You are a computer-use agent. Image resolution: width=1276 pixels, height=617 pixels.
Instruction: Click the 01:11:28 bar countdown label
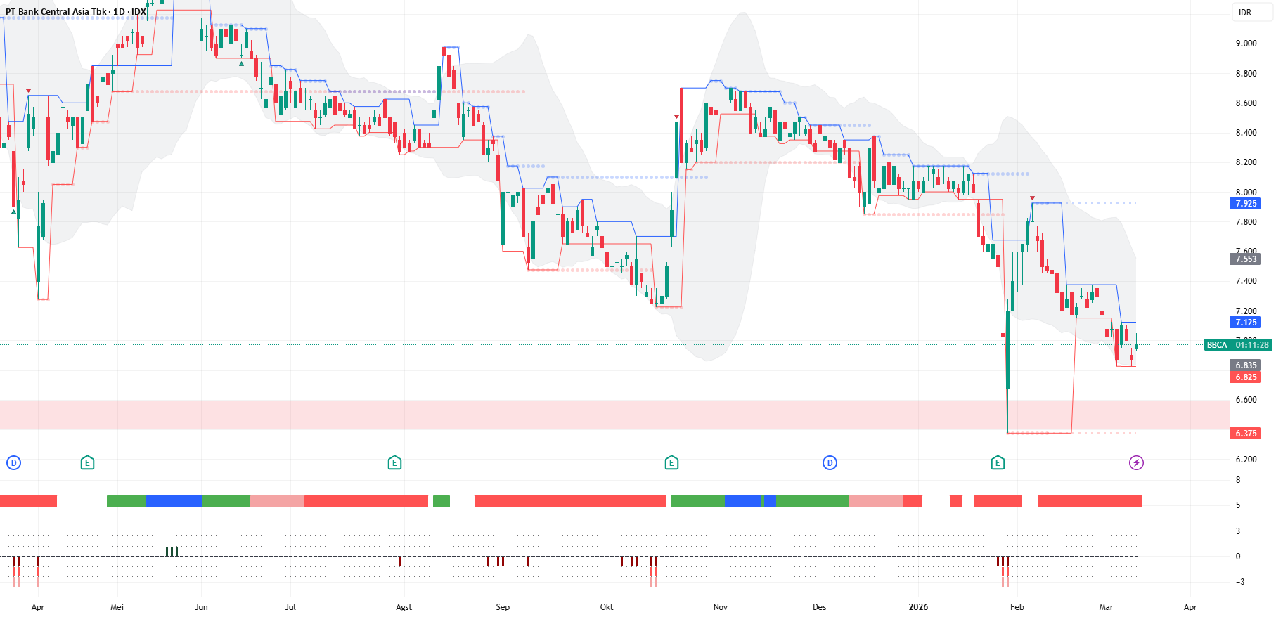(1252, 345)
